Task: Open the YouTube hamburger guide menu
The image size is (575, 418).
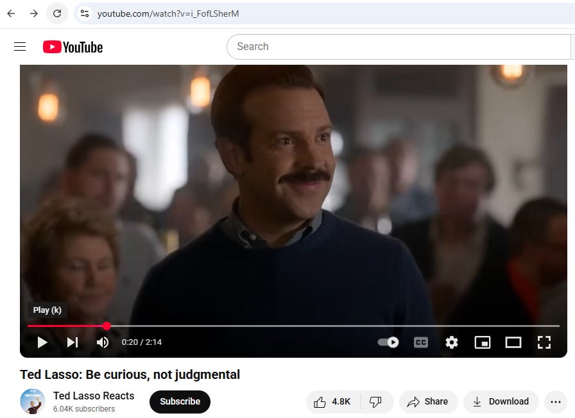Action: click(20, 47)
